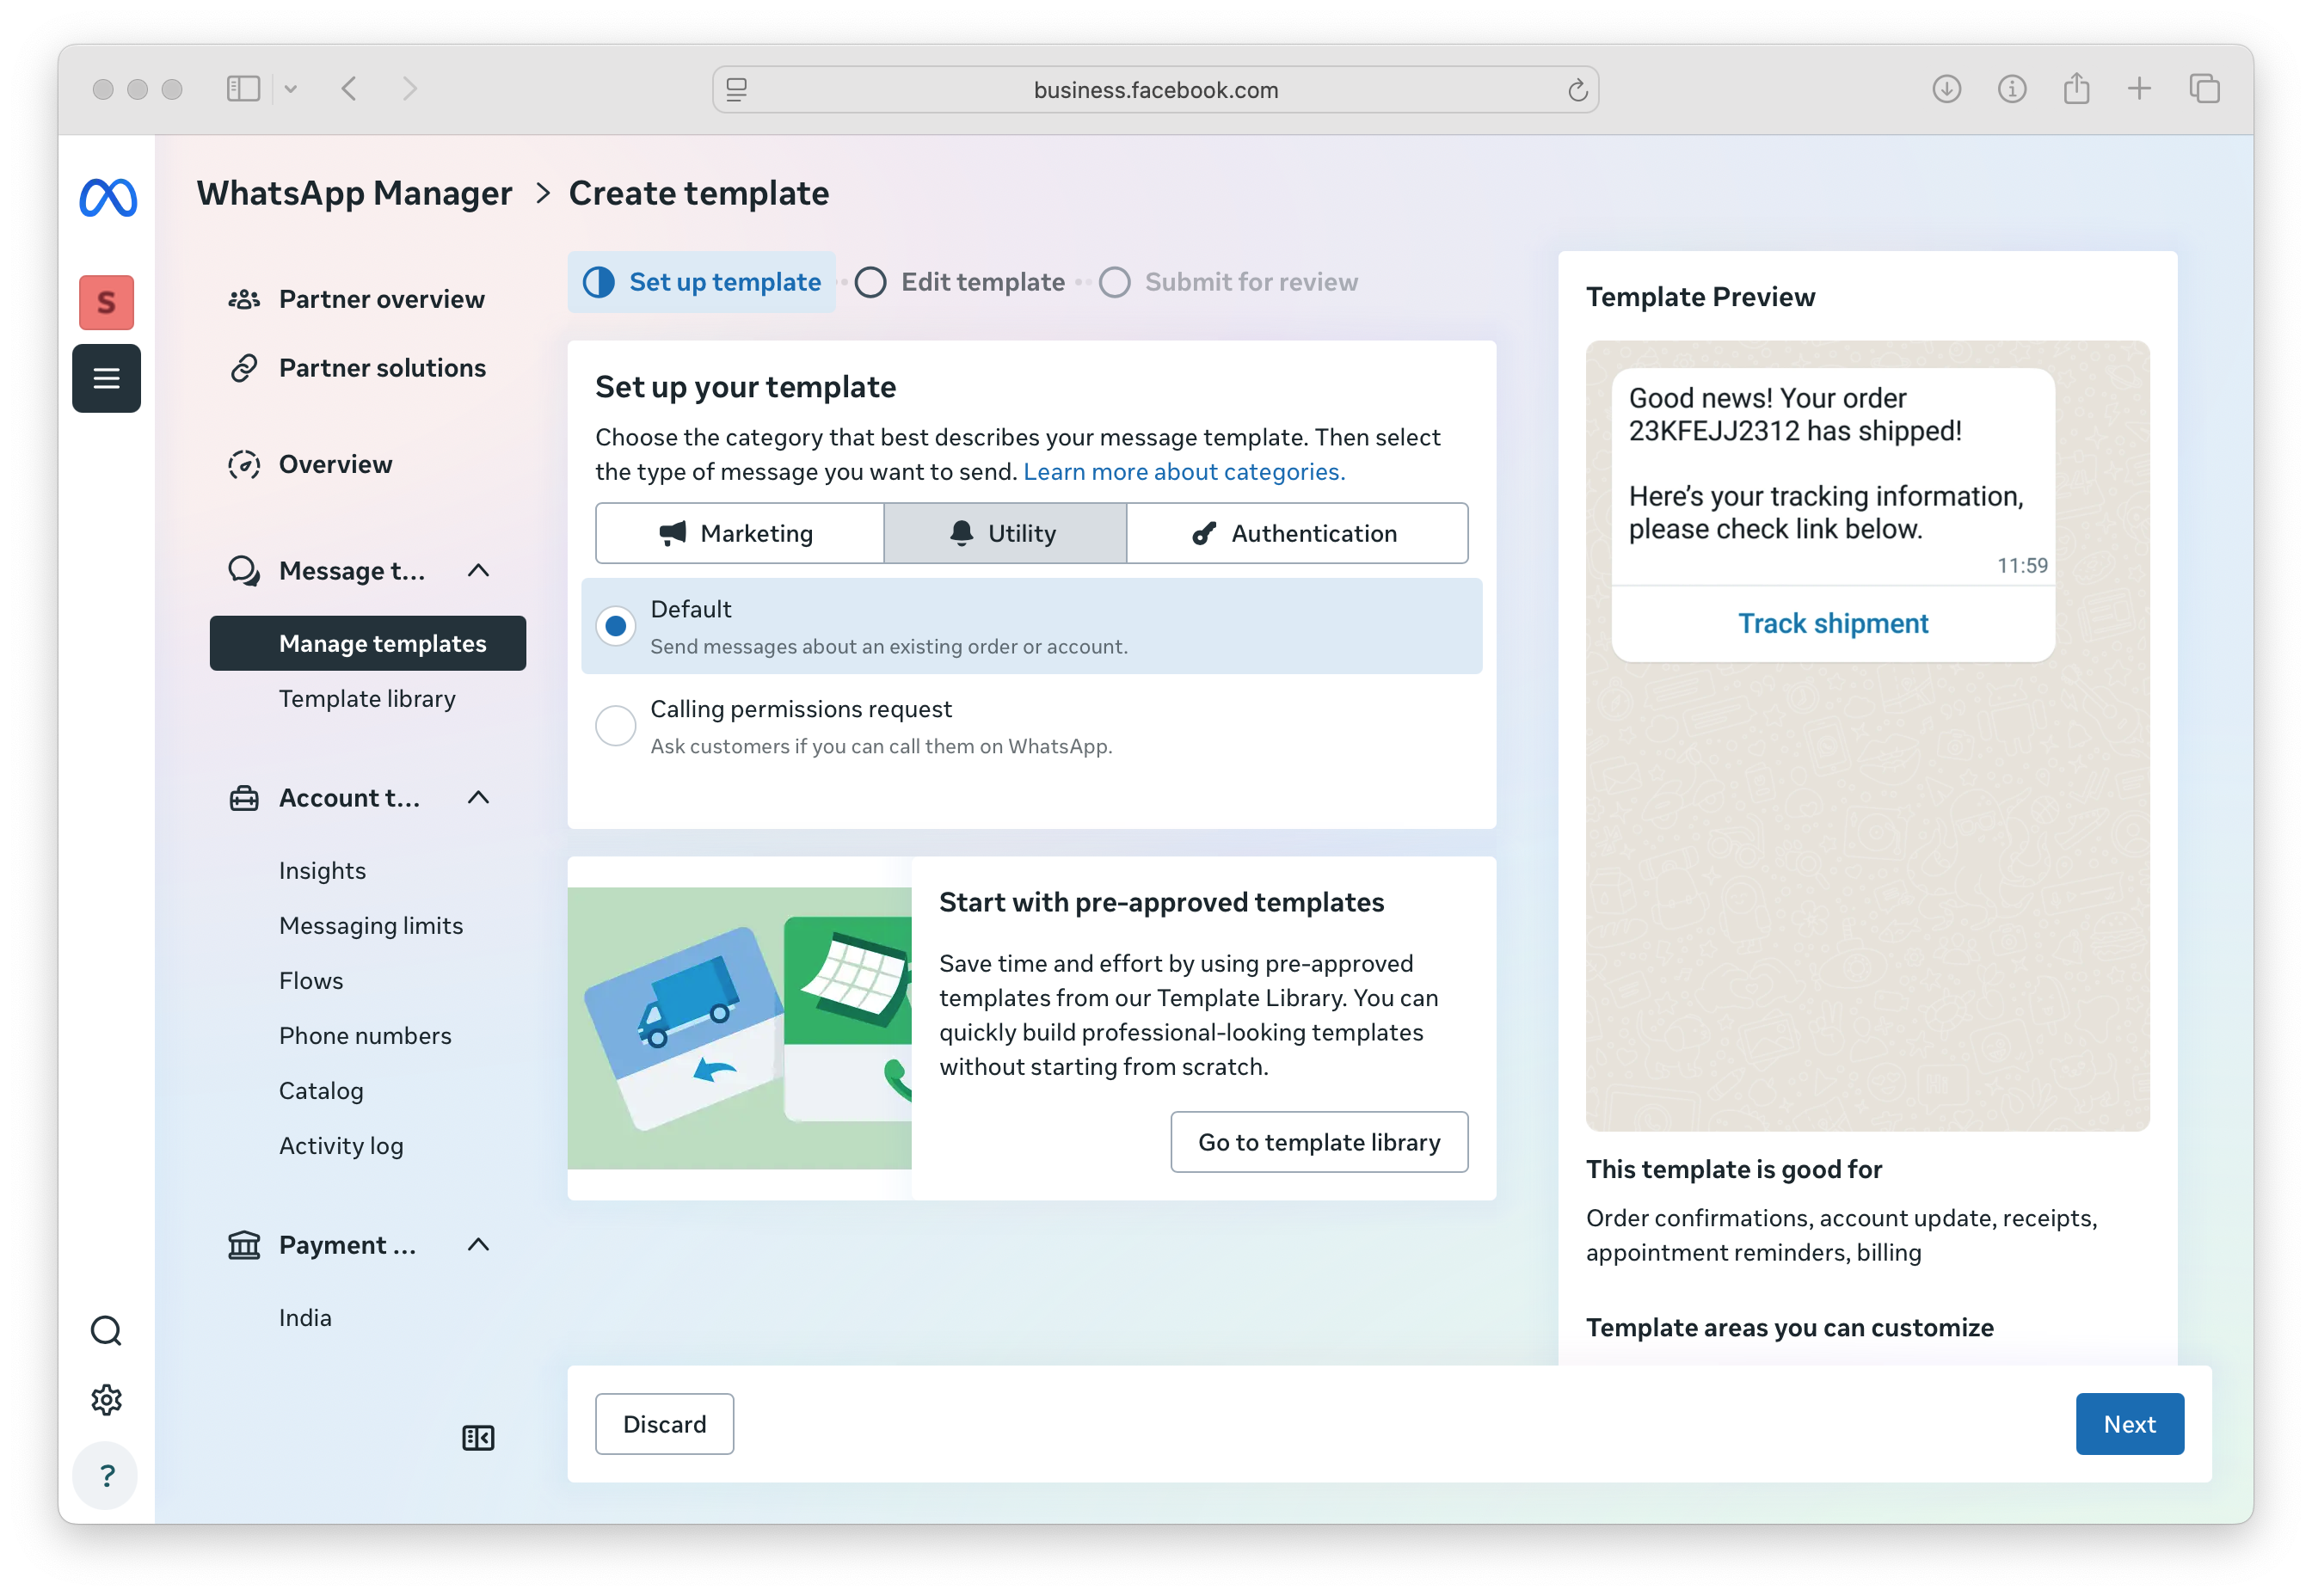
Task: Click the Meta logo icon
Action: (107, 197)
